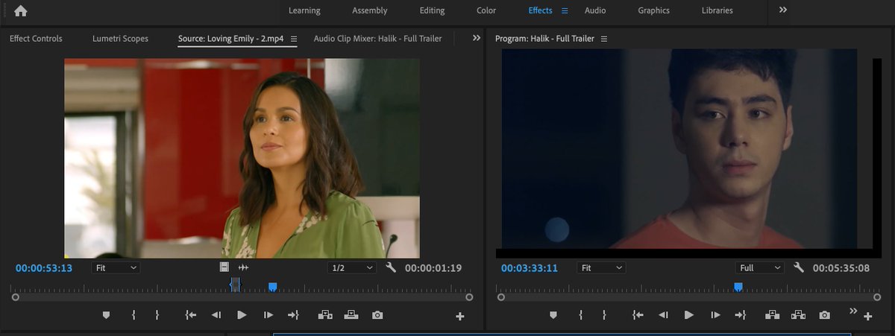This screenshot has height=336, width=895.
Task: Click the Extract button in Program monitor
Action: (x=798, y=315)
